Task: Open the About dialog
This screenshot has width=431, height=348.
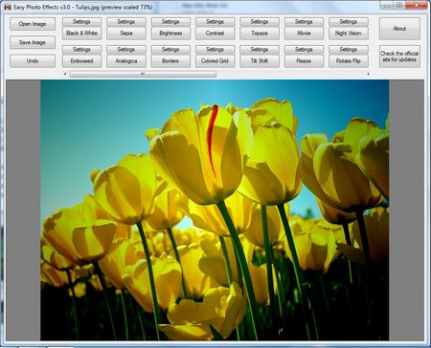Action: (399, 29)
